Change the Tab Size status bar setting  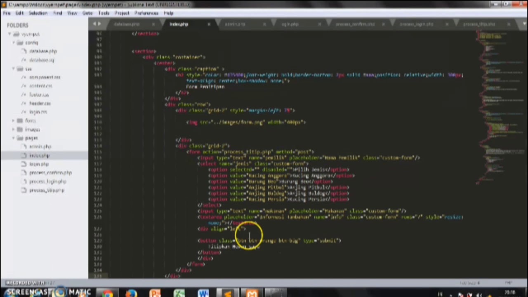(x=470, y=283)
